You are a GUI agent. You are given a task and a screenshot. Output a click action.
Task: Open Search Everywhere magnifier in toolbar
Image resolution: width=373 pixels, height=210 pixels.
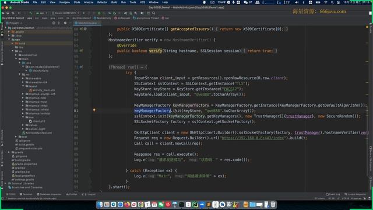click(154, 13)
